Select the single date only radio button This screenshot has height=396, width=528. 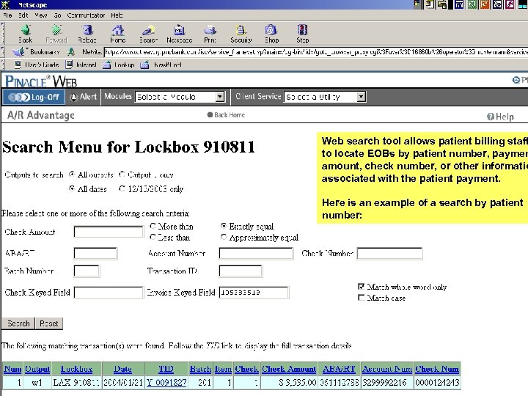pyautogui.click(x=122, y=188)
